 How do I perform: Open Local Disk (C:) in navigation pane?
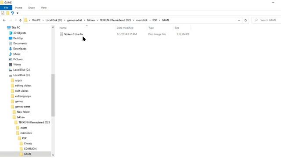coord(22,70)
